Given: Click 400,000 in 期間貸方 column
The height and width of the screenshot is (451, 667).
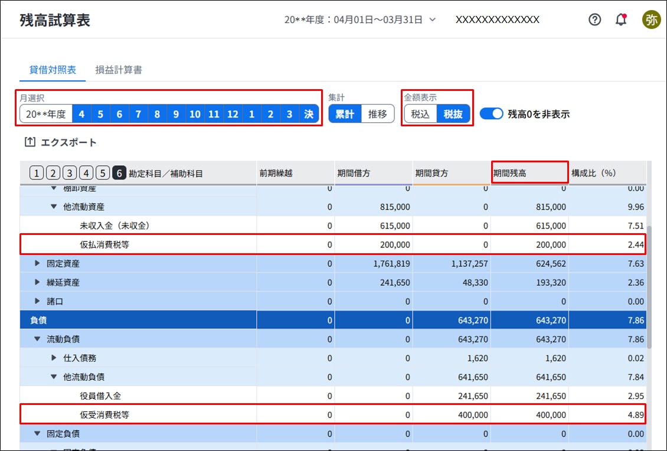Looking at the screenshot, I should click(x=473, y=415).
